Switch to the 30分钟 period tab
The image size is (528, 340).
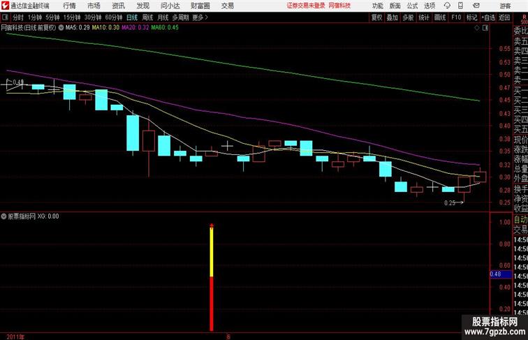[x=93, y=17]
